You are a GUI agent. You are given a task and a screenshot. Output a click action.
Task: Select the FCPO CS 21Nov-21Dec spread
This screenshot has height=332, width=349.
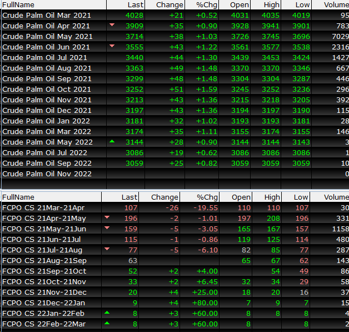click(x=44, y=293)
